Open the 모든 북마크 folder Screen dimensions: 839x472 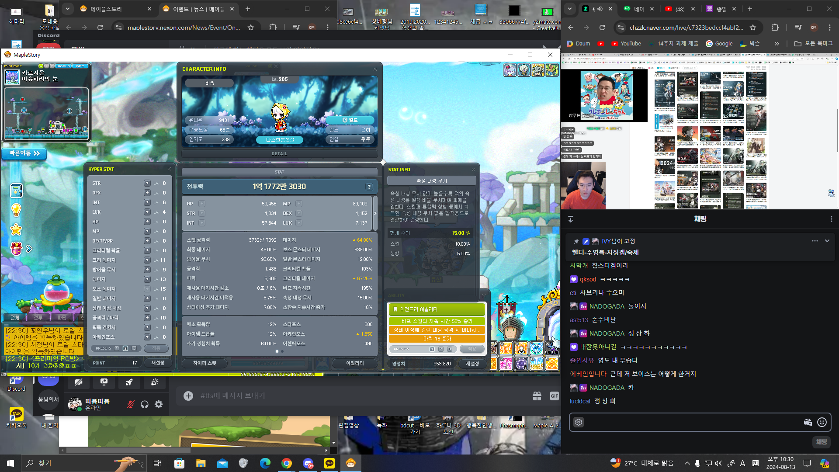click(814, 44)
